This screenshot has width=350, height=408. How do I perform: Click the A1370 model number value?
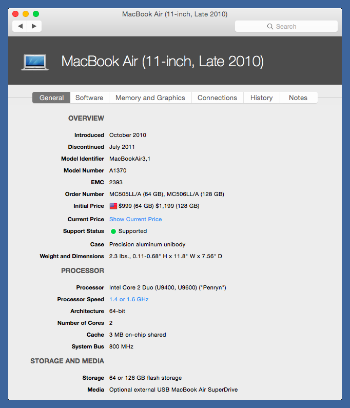pos(118,170)
